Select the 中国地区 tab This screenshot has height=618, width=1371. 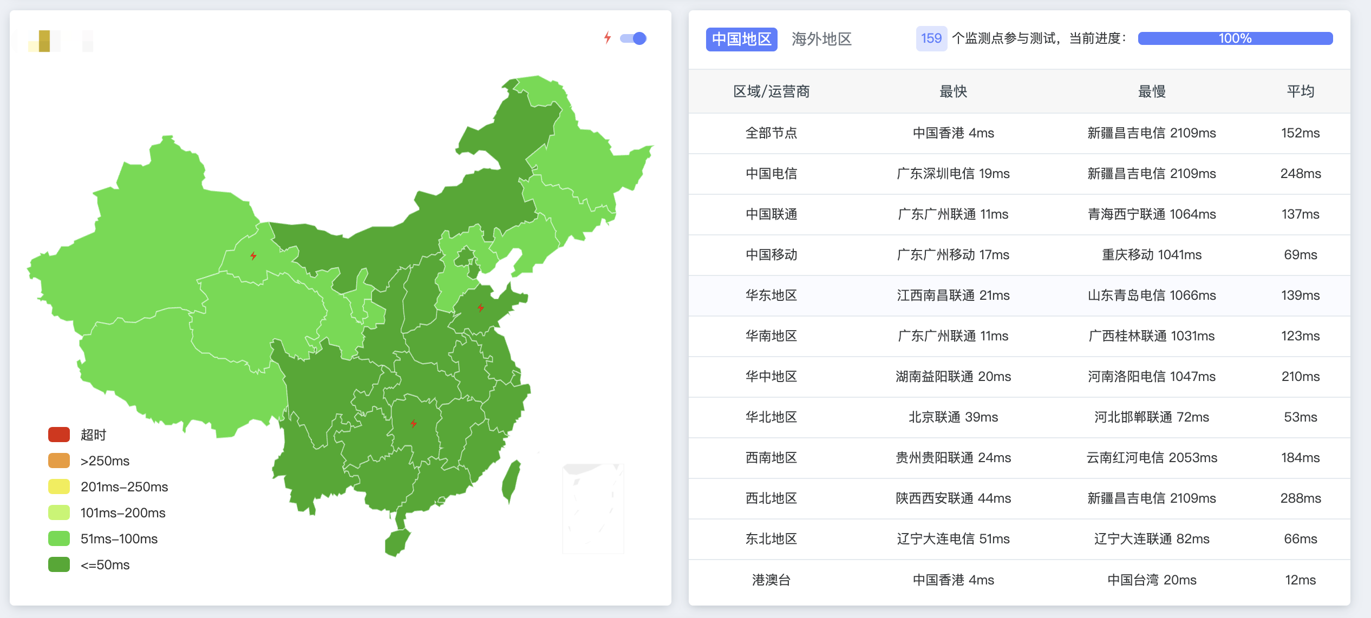pos(741,39)
